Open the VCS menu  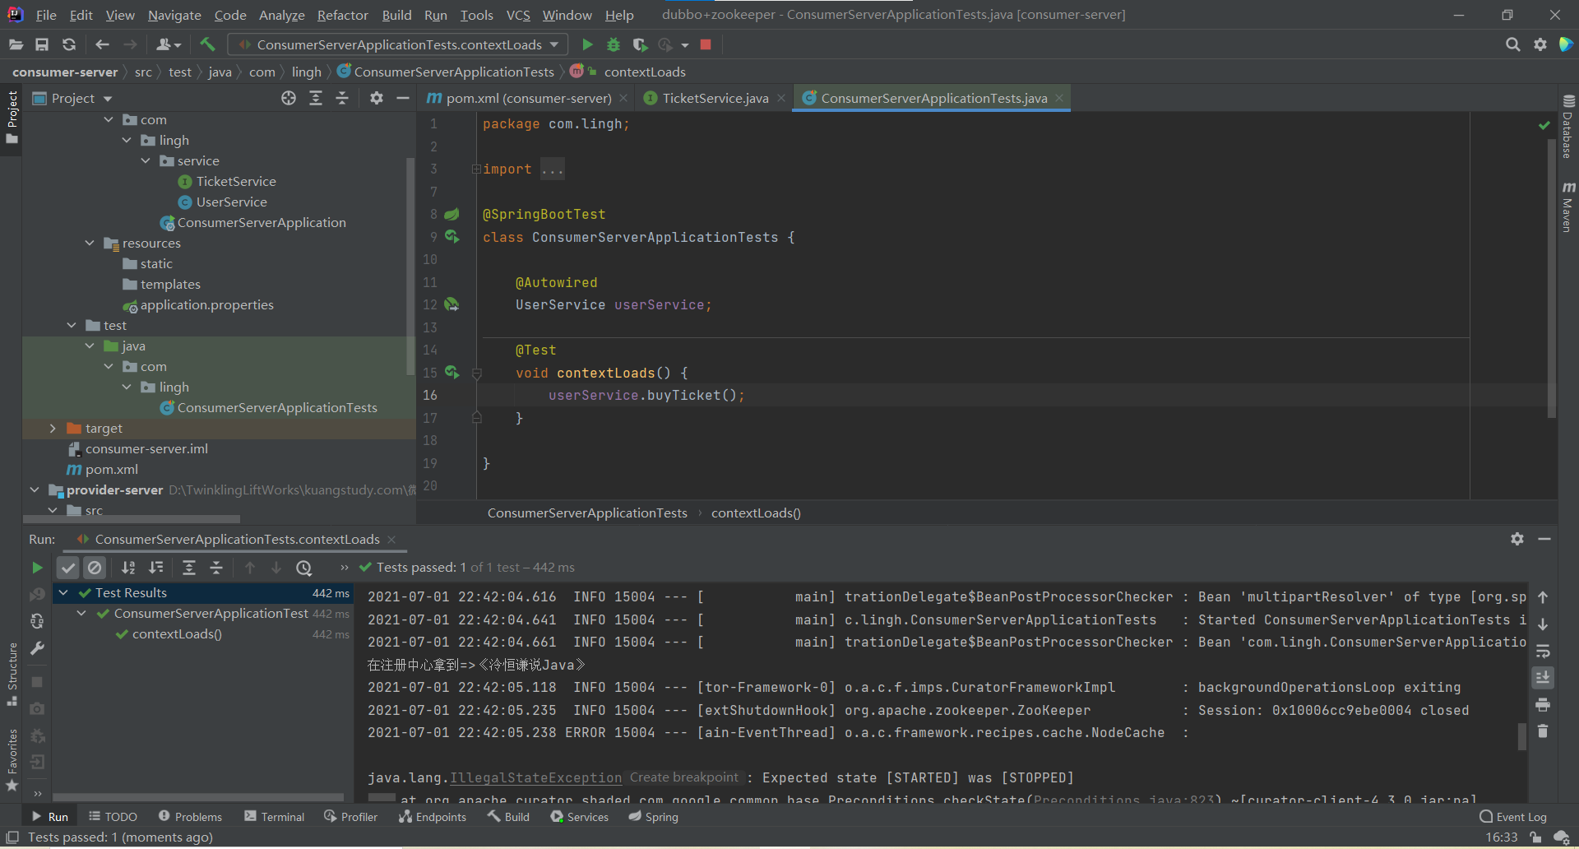518,15
